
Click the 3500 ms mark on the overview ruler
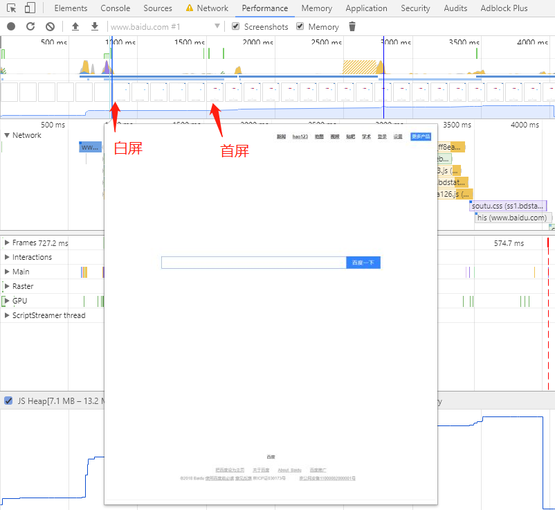[464, 42]
